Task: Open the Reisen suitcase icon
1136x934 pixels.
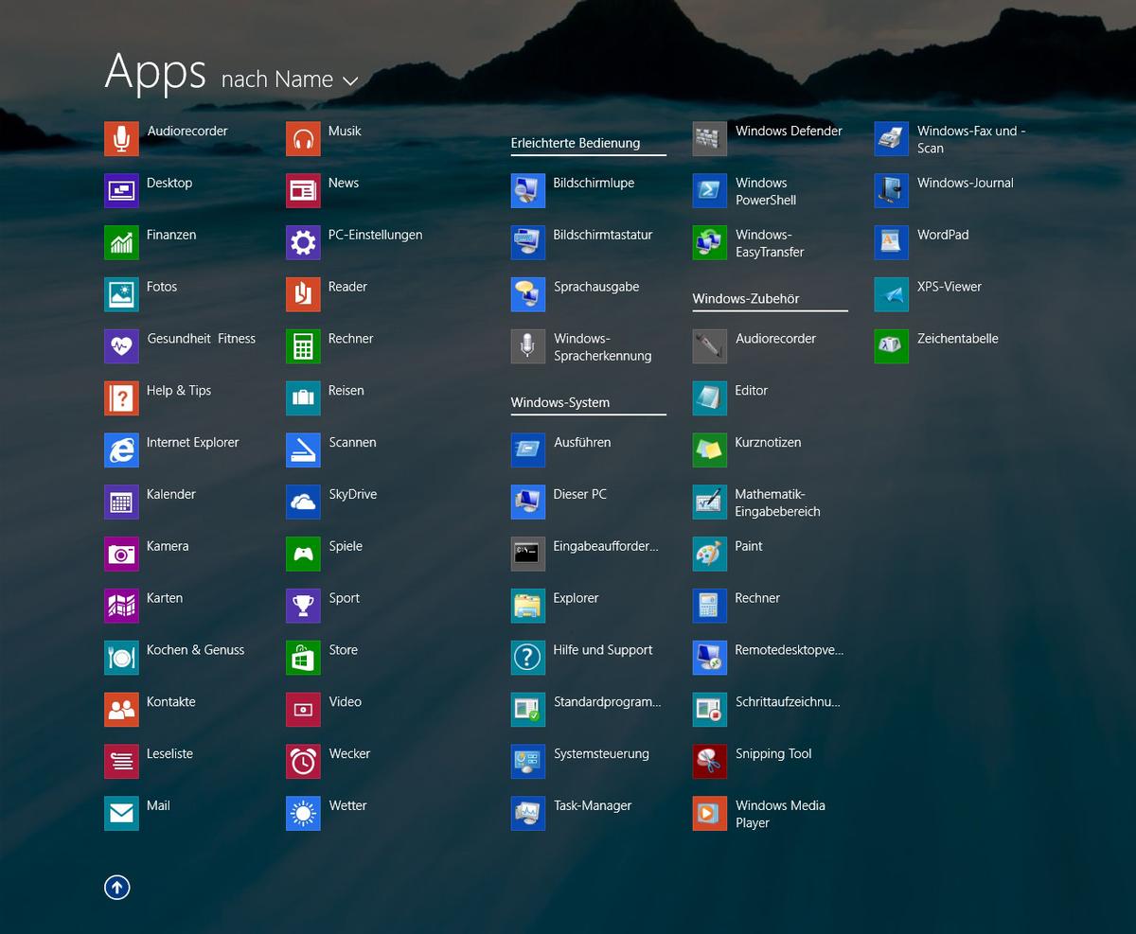Action: click(303, 399)
